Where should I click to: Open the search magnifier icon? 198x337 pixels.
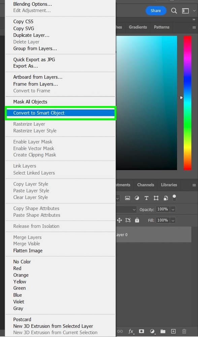[174, 11]
